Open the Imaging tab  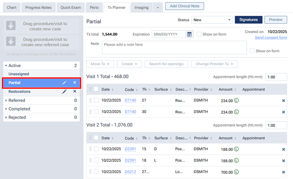click(x=141, y=7)
